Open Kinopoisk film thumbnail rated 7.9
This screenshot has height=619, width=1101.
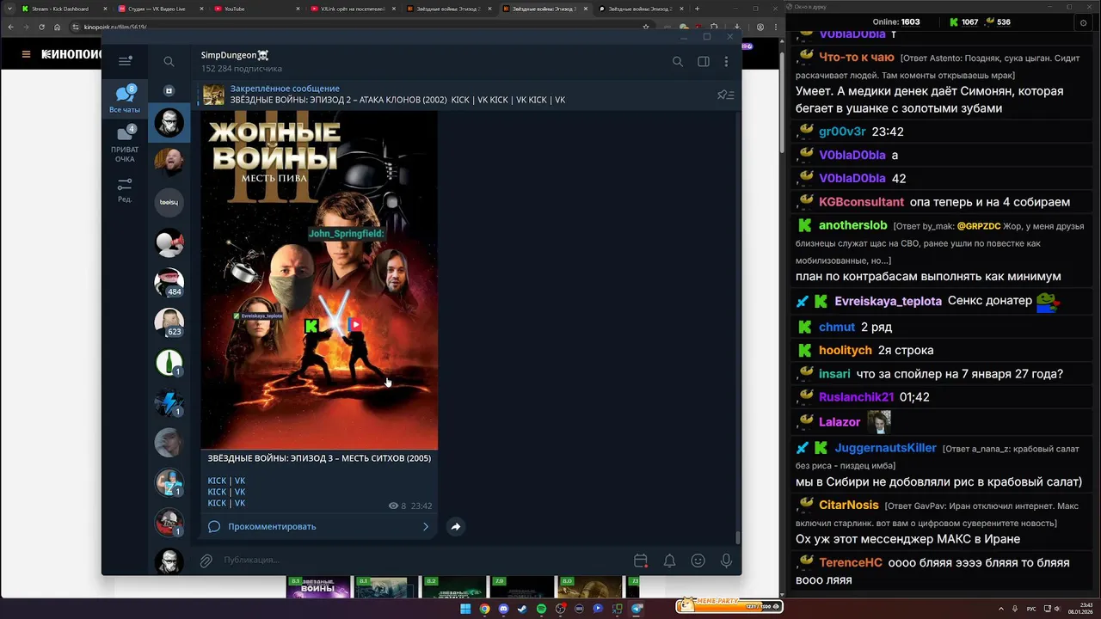pyautogui.click(x=522, y=588)
